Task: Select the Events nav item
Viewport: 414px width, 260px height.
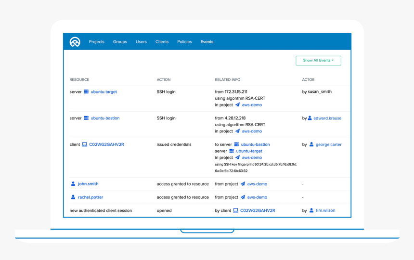Action: pos(207,42)
